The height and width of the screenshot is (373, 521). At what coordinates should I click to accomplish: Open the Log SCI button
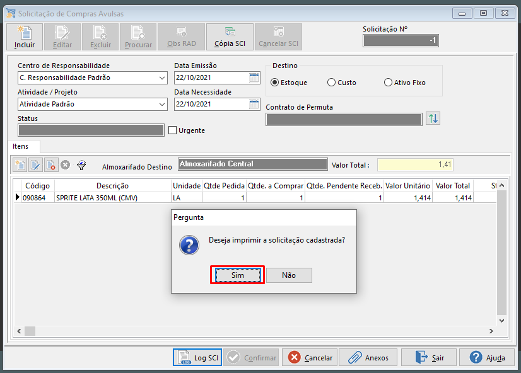[197, 357]
